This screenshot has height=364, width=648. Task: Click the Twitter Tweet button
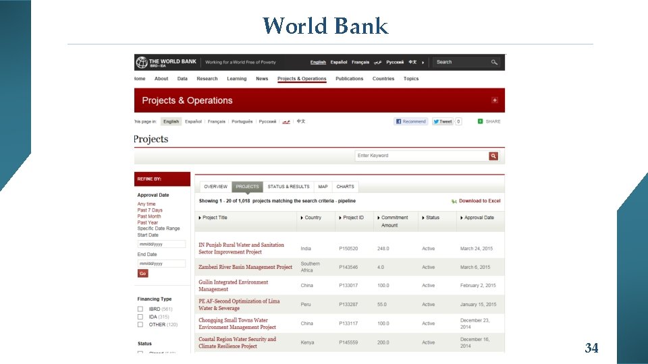[443, 121]
